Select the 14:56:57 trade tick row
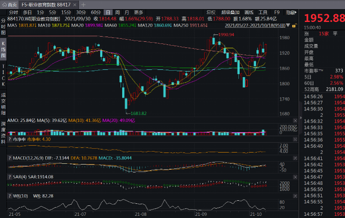Image resolution: width=345 pixels, height=218 pixels. coord(324,214)
